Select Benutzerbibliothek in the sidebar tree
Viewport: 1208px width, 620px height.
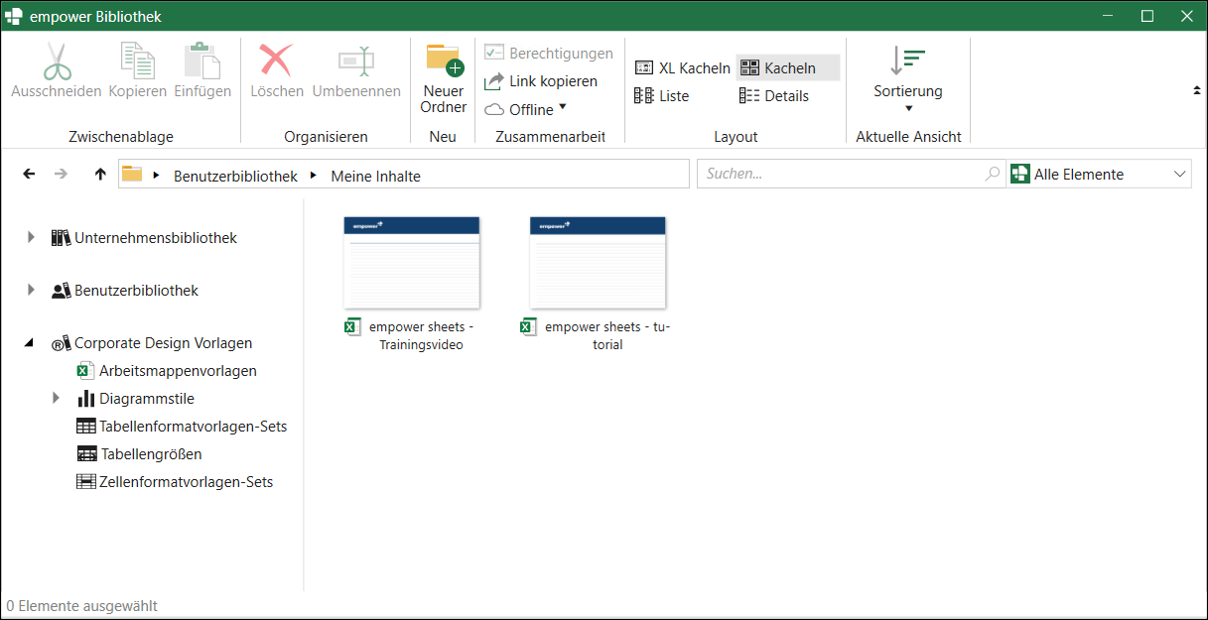point(136,291)
